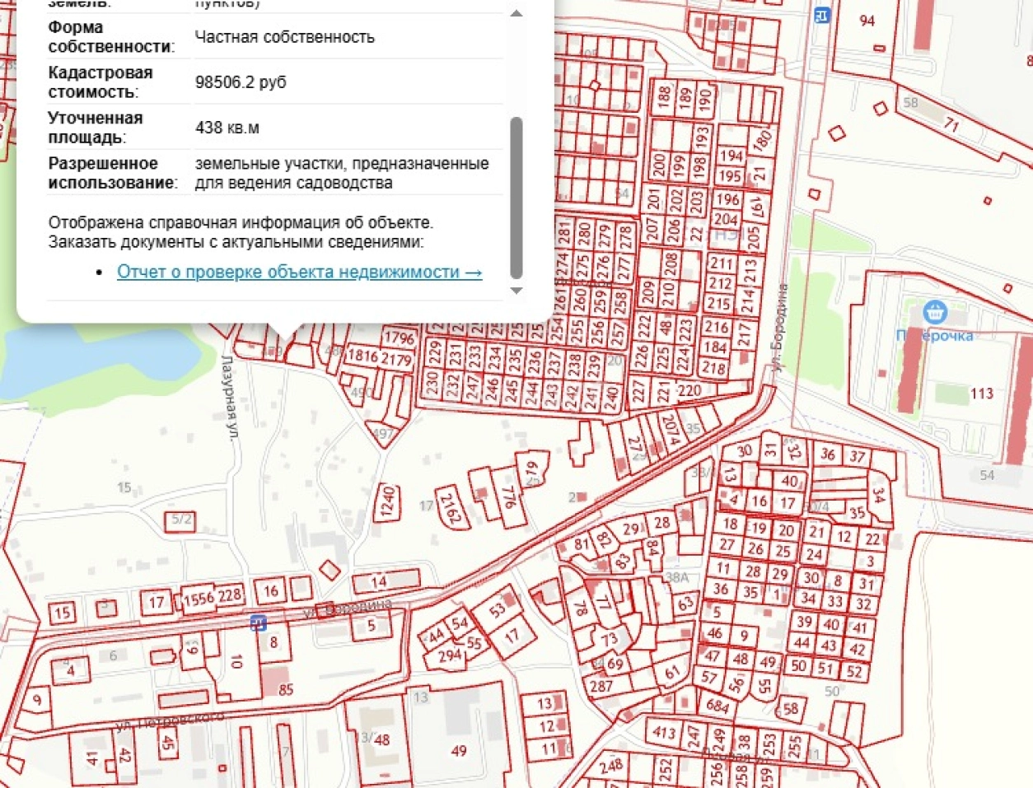
Task: Select parcel 413 on the map
Action: (664, 732)
